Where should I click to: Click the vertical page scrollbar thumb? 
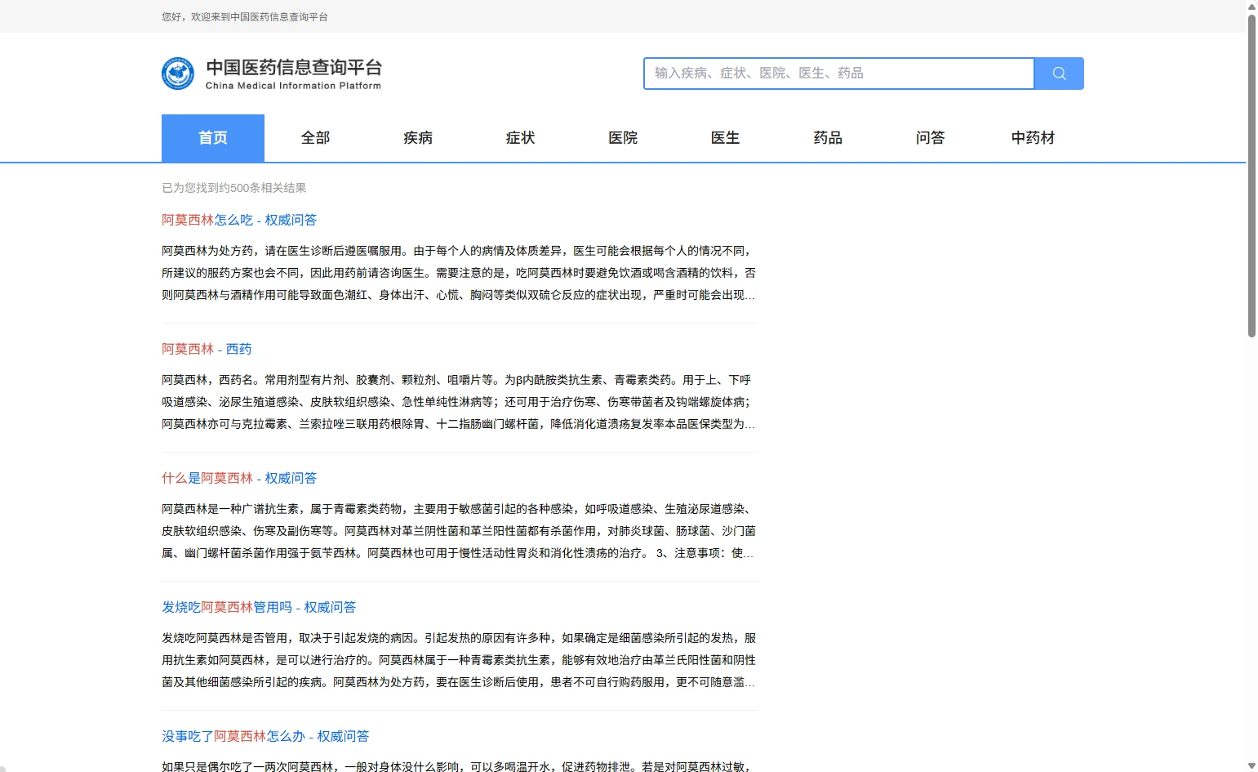[x=1251, y=176]
